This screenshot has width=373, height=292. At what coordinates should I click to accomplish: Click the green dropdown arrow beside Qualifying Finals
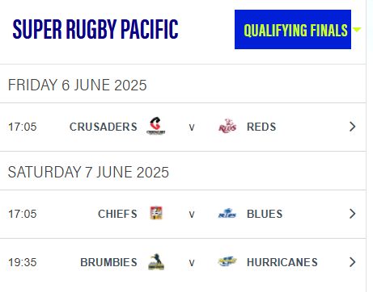[357, 29]
